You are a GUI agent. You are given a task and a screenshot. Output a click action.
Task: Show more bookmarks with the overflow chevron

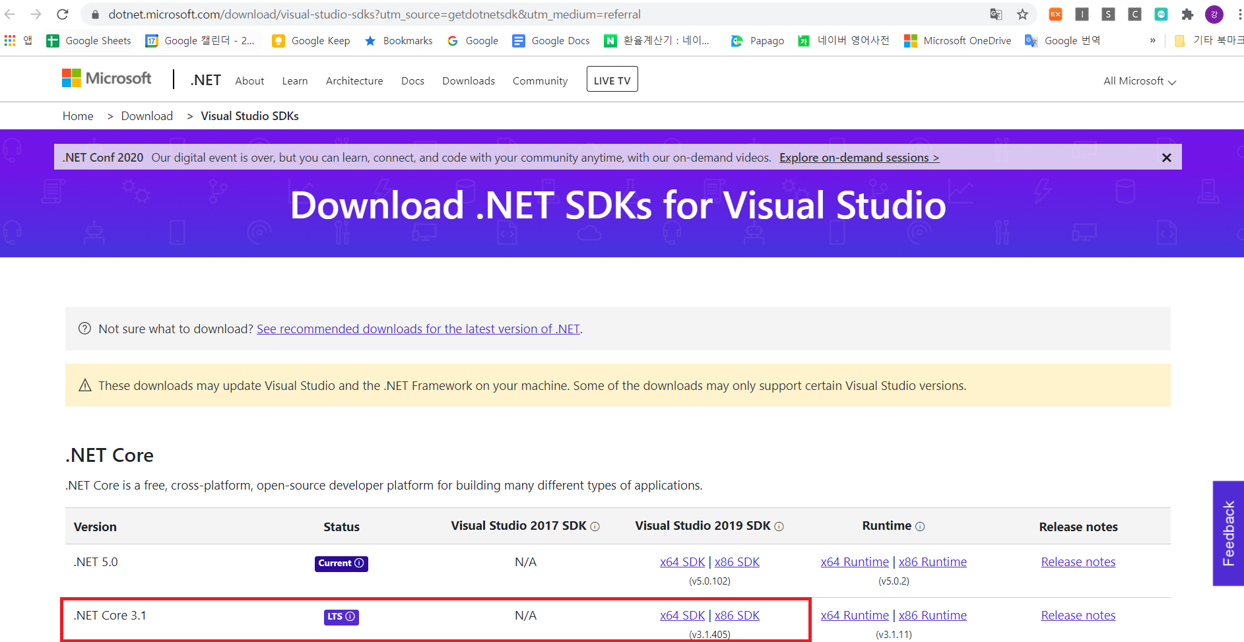pyautogui.click(x=1153, y=40)
